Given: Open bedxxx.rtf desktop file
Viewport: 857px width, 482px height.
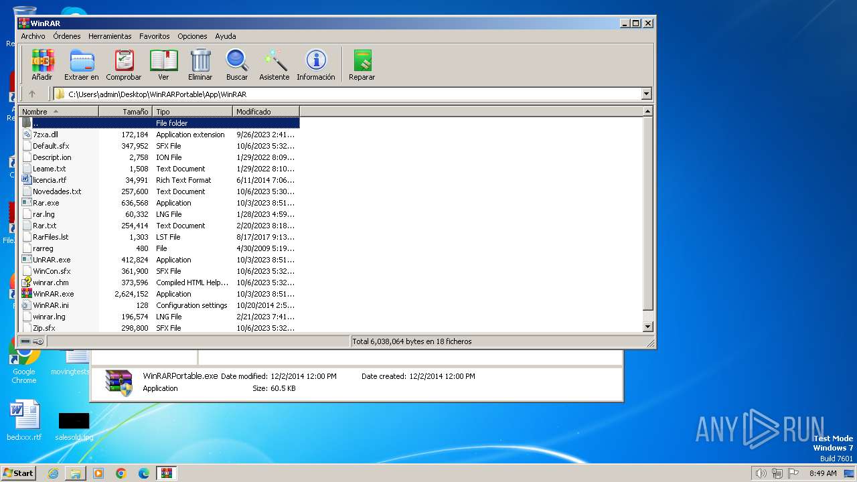Looking at the screenshot, I should click(24, 420).
